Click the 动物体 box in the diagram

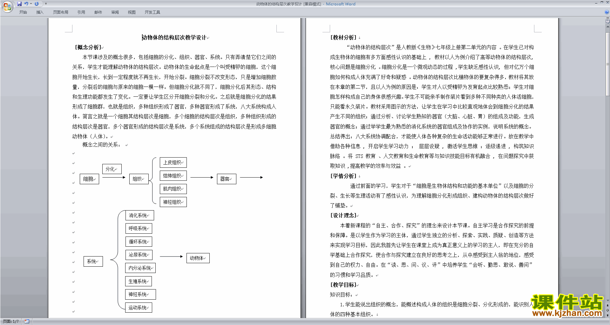click(x=198, y=258)
